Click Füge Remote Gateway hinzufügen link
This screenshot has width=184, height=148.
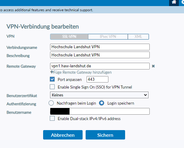82,72
